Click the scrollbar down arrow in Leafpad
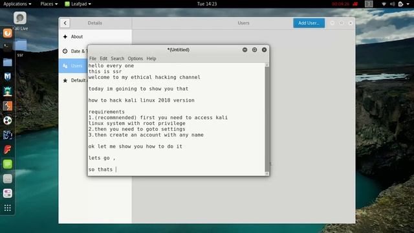 point(267,173)
